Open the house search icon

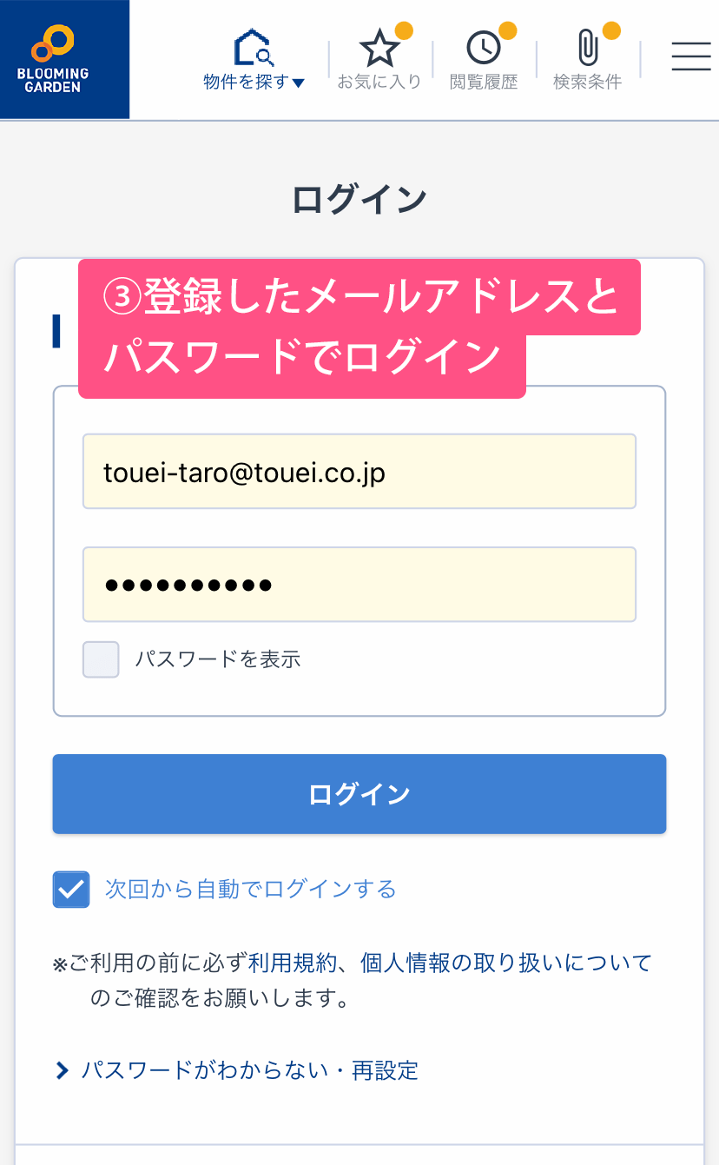click(254, 49)
